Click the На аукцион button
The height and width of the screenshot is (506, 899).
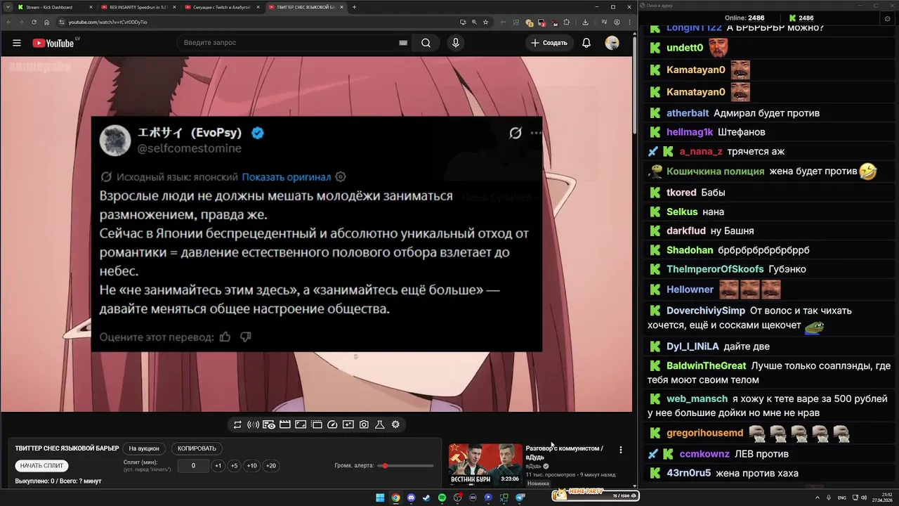[x=144, y=448]
